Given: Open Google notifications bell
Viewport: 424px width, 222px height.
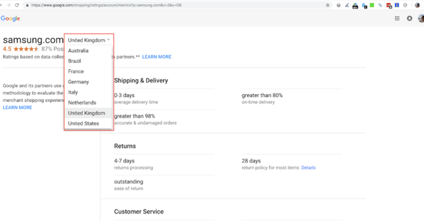Looking at the screenshot, I should [x=410, y=19].
